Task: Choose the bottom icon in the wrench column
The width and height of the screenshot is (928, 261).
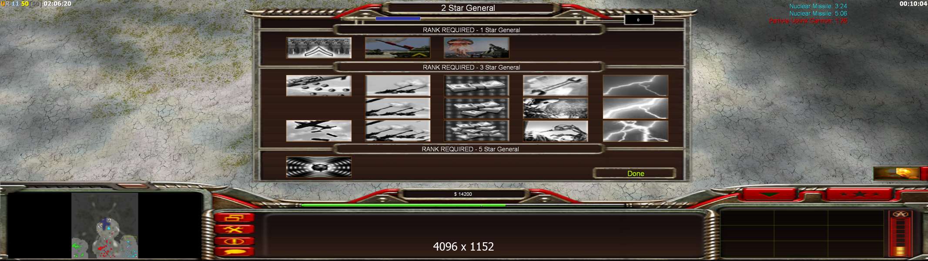Action: pyautogui.click(x=555, y=131)
